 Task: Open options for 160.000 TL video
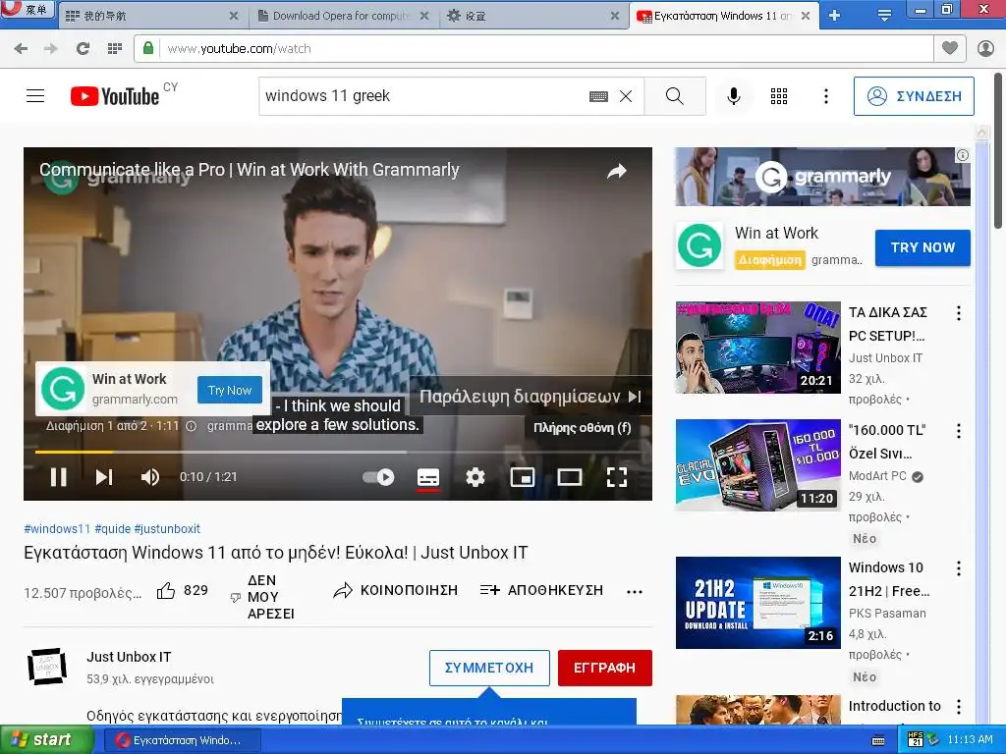(x=959, y=431)
